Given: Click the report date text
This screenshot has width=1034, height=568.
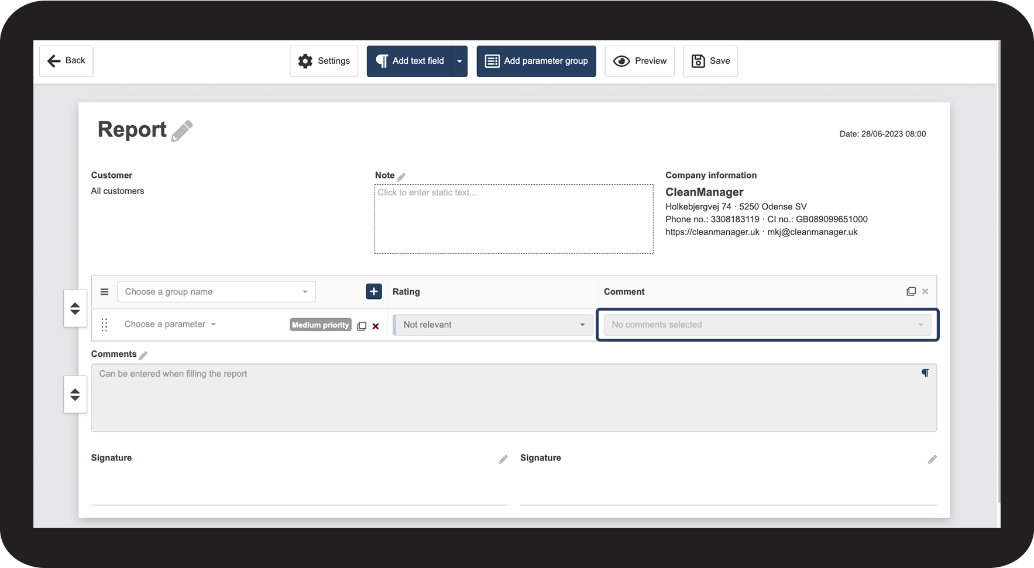Looking at the screenshot, I should pyautogui.click(x=882, y=134).
